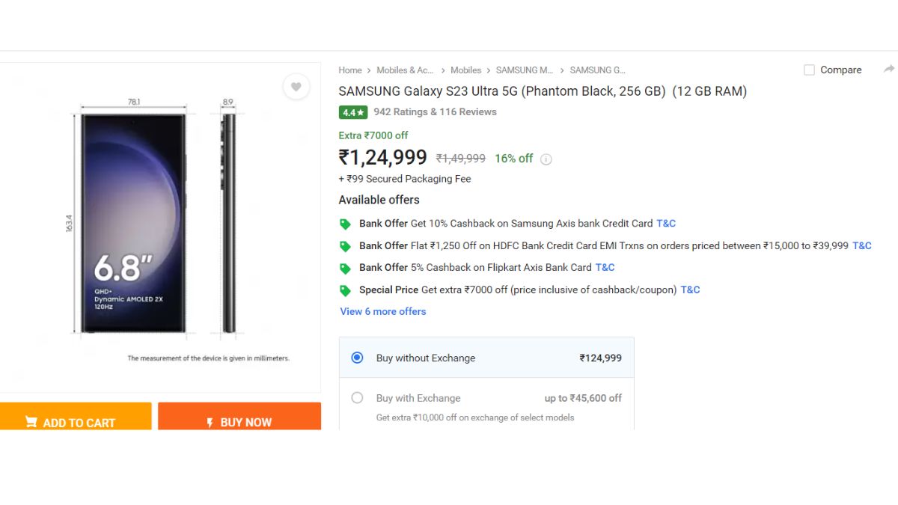
Task: Click the Flipkart Axis offer tag icon
Action: coord(345,268)
